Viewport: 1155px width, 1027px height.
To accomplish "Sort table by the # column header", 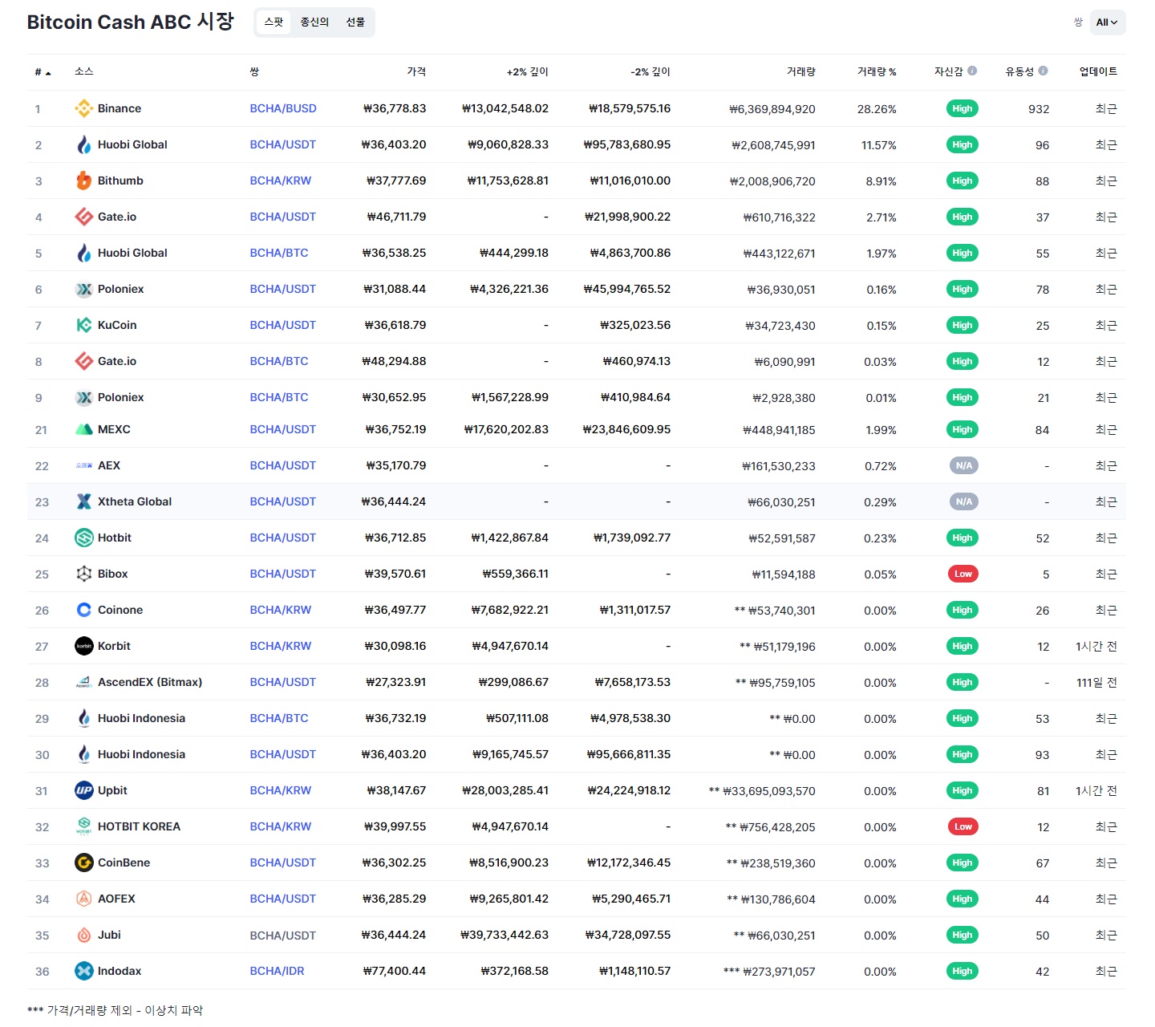I will tap(43, 72).
